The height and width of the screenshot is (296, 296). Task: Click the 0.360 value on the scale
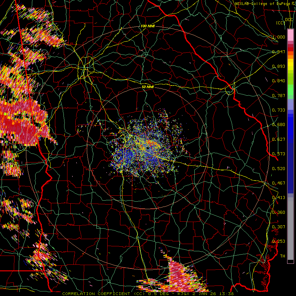pyautogui.click(x=279, y=212)
